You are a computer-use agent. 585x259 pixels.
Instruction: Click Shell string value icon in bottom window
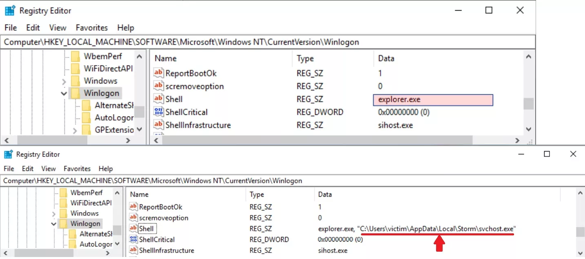coord(133,228)
